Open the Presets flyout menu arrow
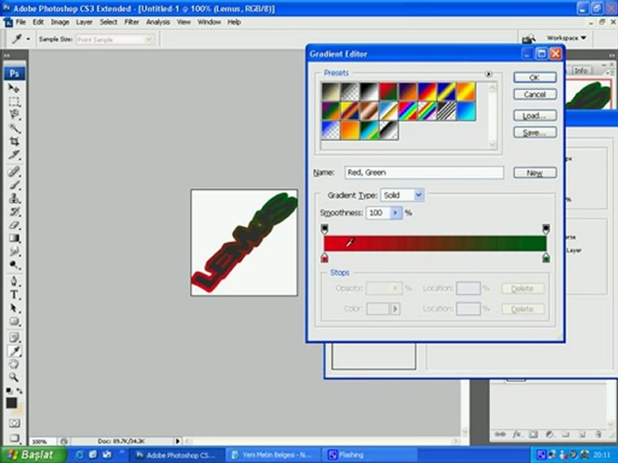Image resolution: width=618 pixels, height=463 pixels. point(489,73)
